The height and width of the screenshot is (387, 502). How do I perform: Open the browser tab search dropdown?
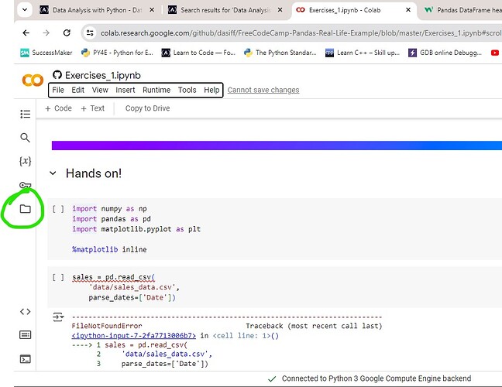pyautogui.click(x=25, y=9)
